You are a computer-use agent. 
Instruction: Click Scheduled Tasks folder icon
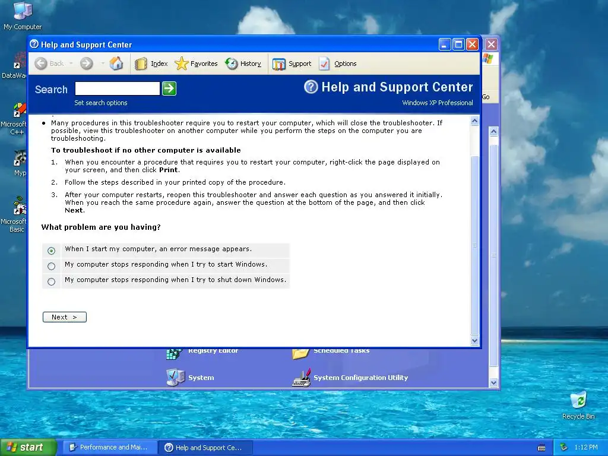point(300,354)
